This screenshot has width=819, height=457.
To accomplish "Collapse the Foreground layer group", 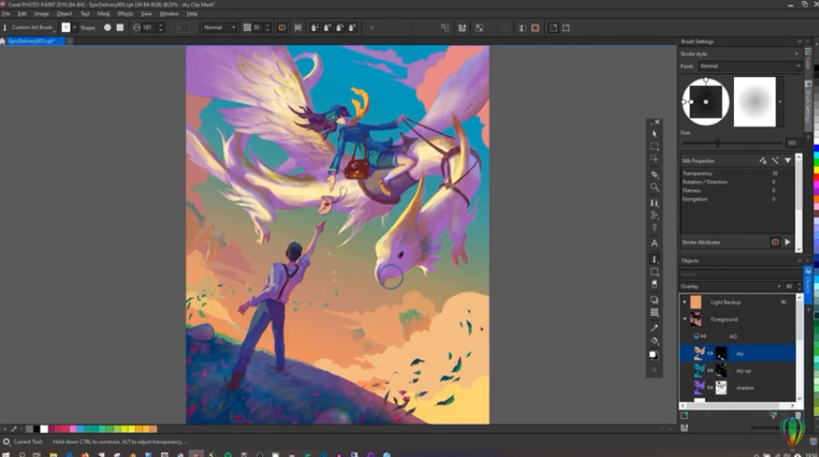I will click(684, 319).
